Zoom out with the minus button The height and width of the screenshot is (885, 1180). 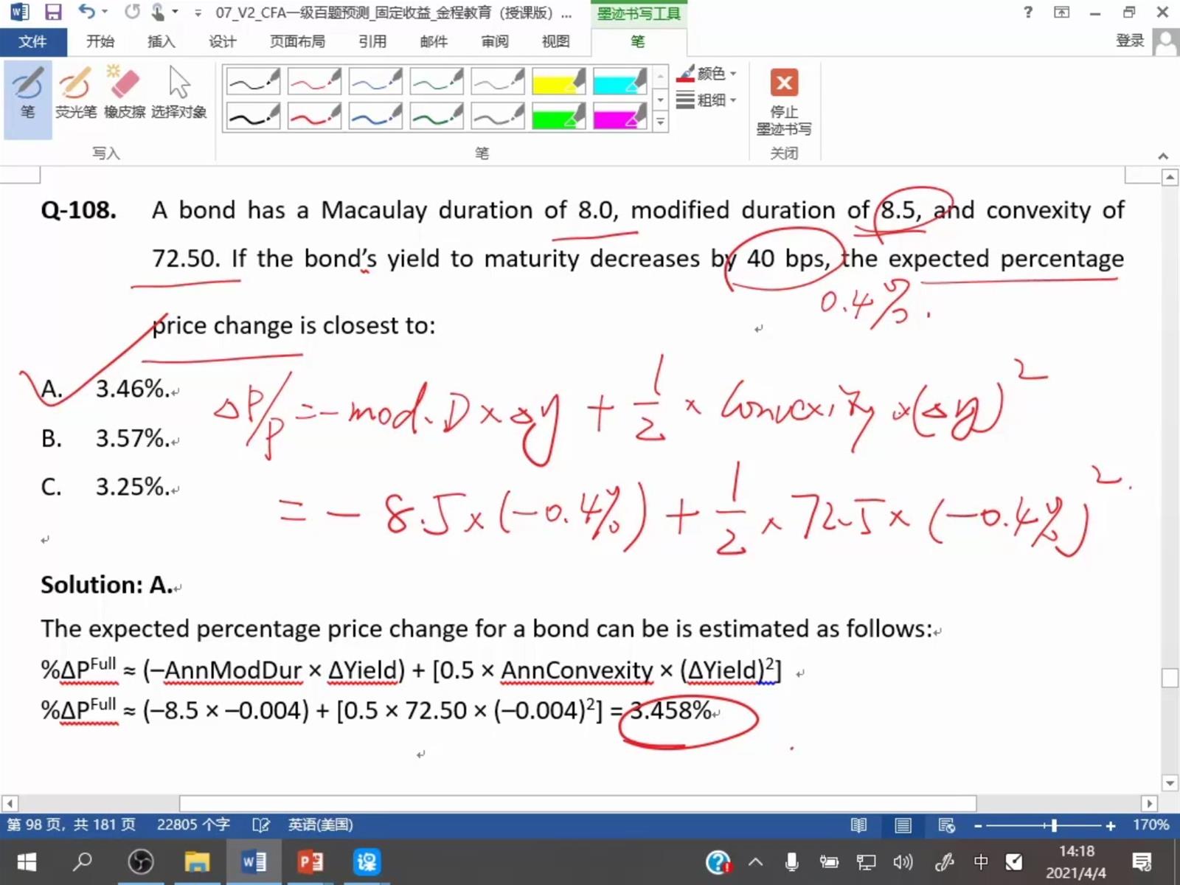point(978,826)
